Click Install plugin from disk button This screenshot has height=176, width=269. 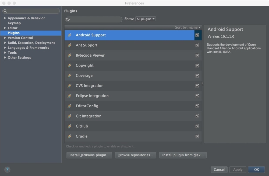(183, 155)
